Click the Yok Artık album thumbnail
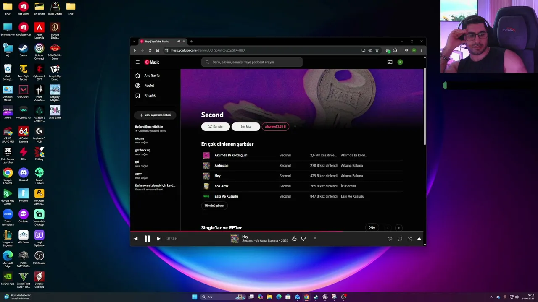Image resolution: width=538 pixels, height=302 pixels. 206,186
